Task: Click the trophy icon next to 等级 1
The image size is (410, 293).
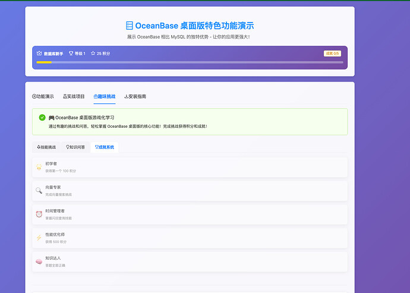Action: tap(71, 53)
